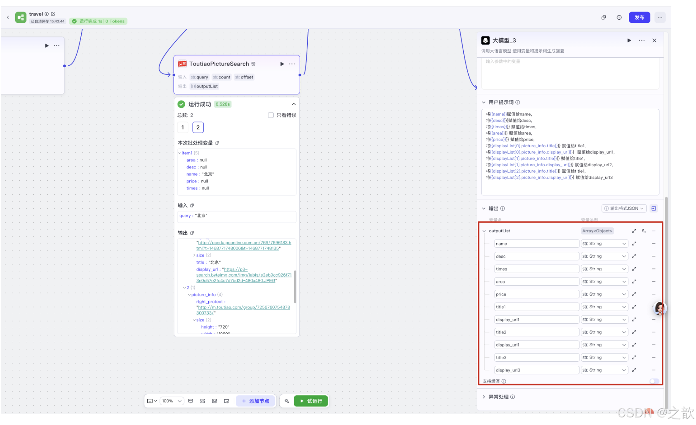This screenshot has height=425, width=696.
Task: Show info for 异常处理
Action: (x=513, y=397)
